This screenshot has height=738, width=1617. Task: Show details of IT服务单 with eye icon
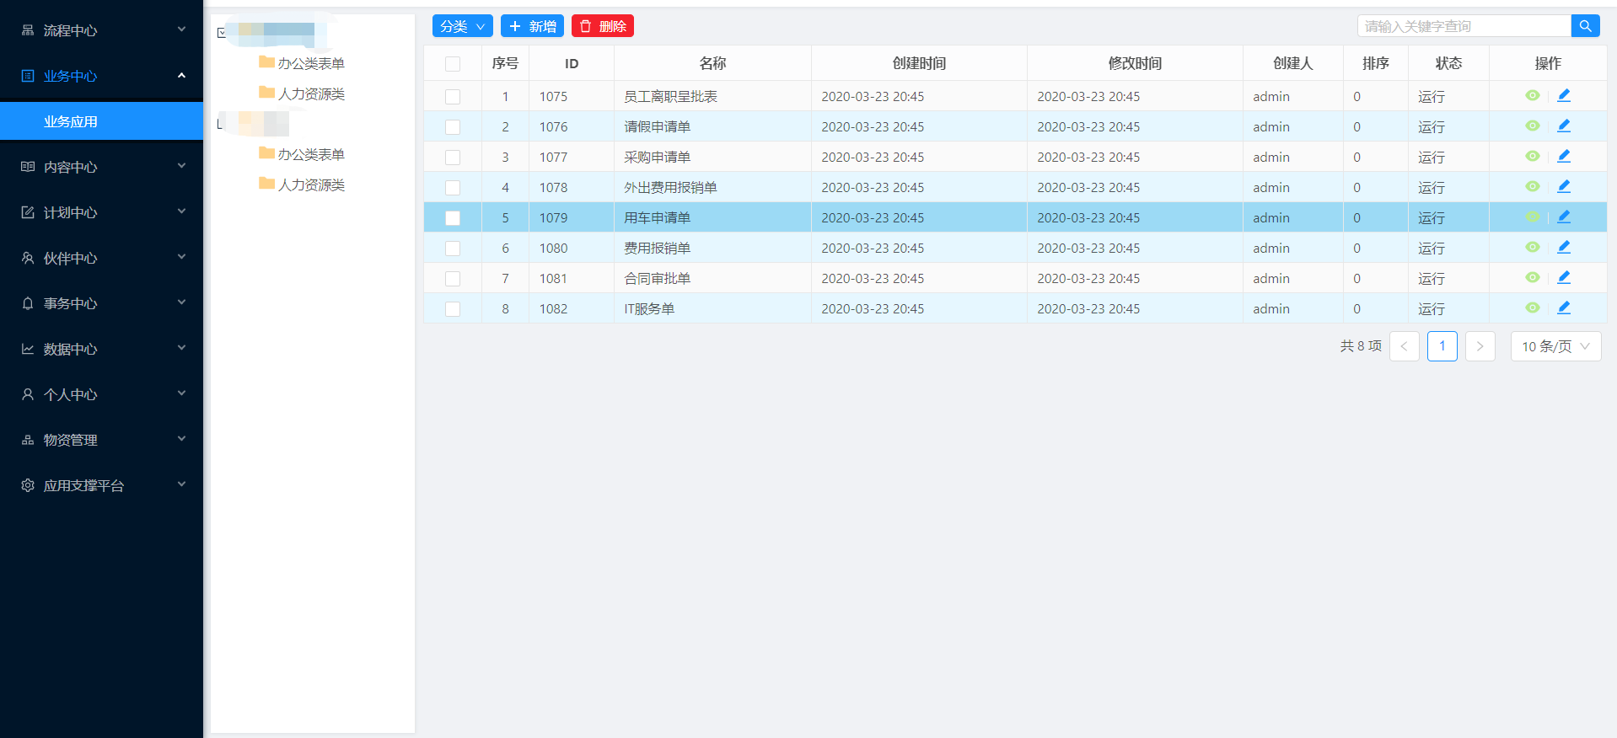tap(1533, 308)
